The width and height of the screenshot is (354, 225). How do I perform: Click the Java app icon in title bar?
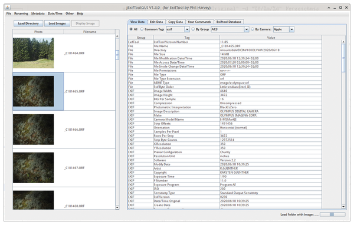[x=8, y=8]
